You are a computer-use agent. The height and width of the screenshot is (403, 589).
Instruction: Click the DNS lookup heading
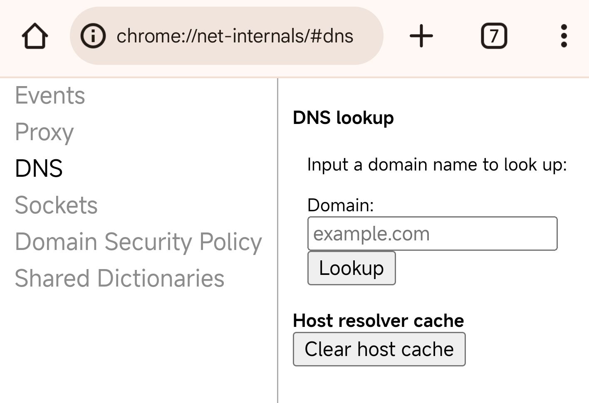click(343, 118)
